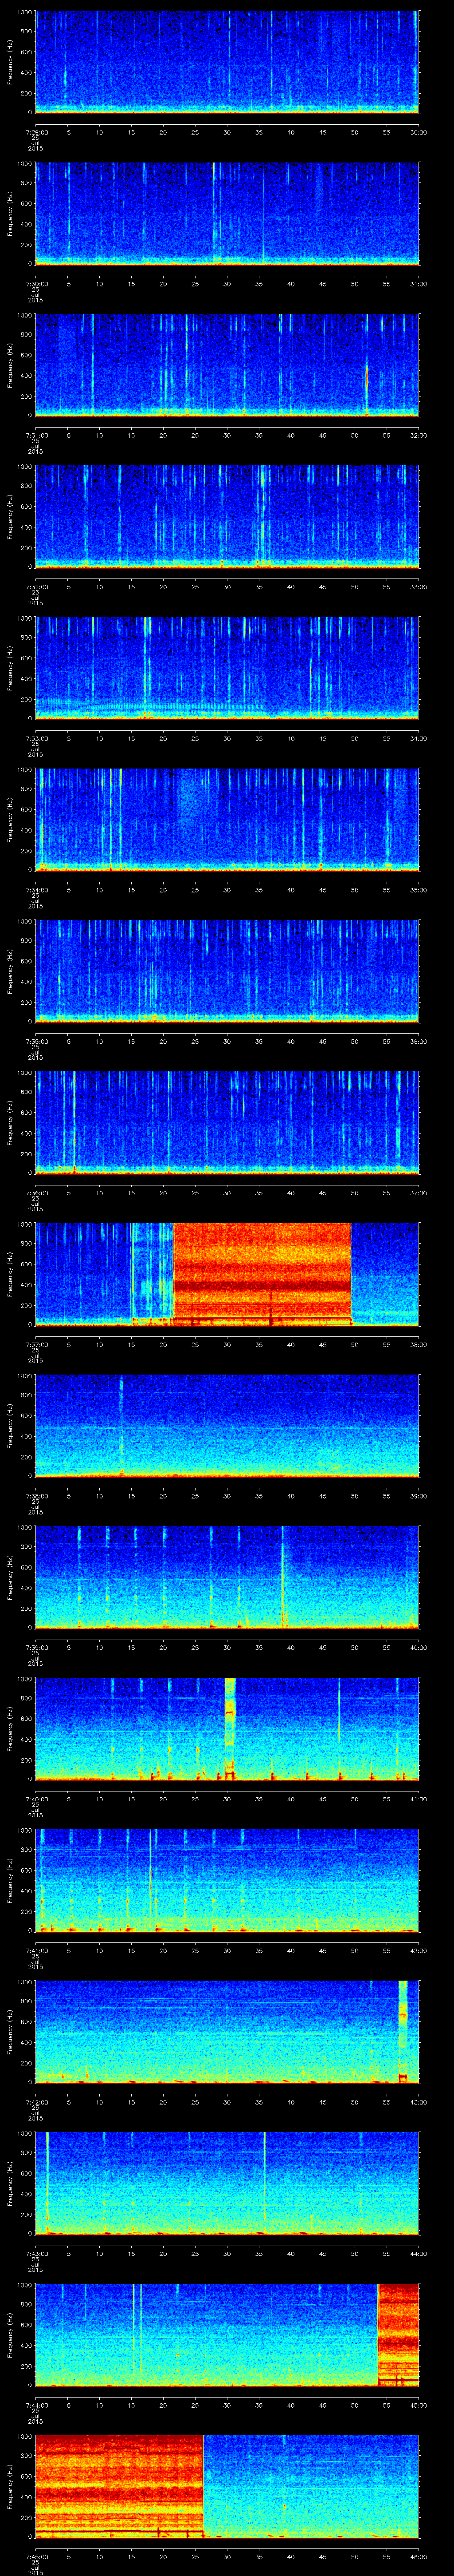The image size is (454, 2576).
Task: Select the red broadband noise block after 7:37:00
Action: tap(262, 1274)
